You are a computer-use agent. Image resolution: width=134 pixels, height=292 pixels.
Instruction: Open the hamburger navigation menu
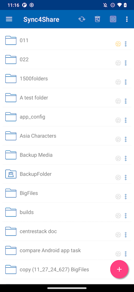tap(9, 19)
